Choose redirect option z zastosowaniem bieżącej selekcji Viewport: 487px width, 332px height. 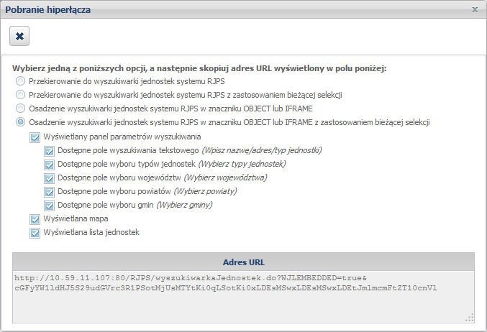pos(20,95)
